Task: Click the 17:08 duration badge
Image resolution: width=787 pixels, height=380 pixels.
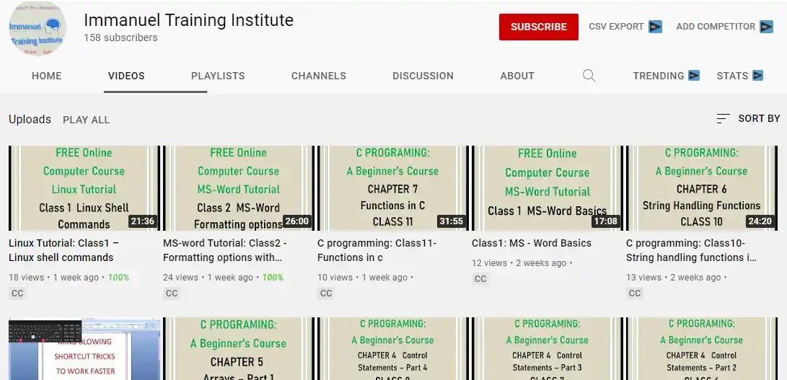Action: point(606,221)
